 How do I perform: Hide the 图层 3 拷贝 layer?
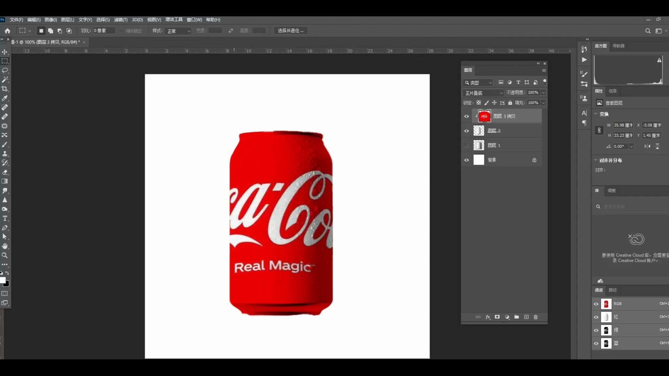tap(467, 116)
